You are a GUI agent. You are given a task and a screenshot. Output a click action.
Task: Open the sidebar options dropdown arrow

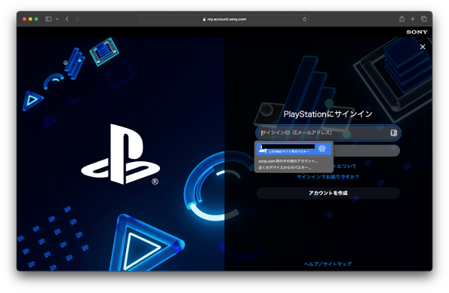[57, 19]
